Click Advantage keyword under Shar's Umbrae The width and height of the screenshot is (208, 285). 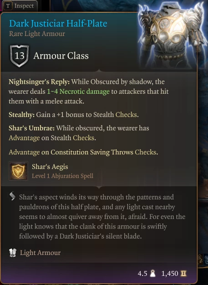click(x=24, y=138)
